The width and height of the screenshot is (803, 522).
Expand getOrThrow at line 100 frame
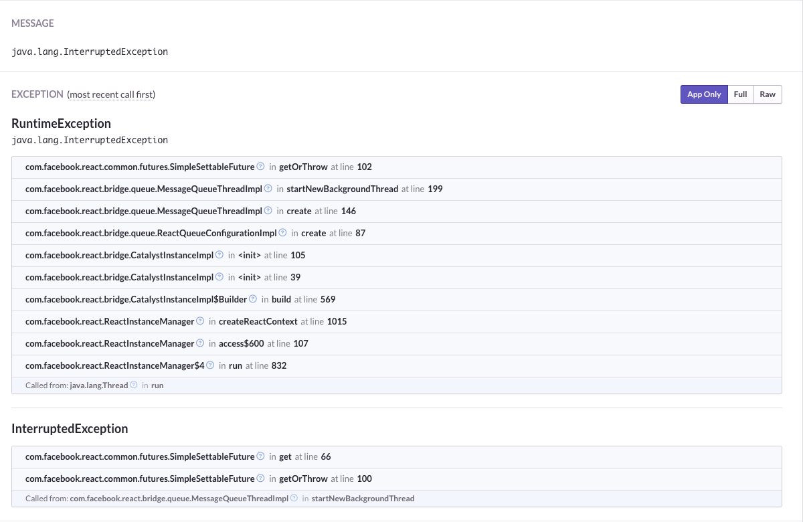(x=397, y=479)
